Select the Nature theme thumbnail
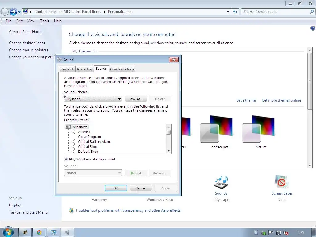Image resolution: width=316 pixels, height=237 pixels. pyautogui.click(x=258, y=129)
